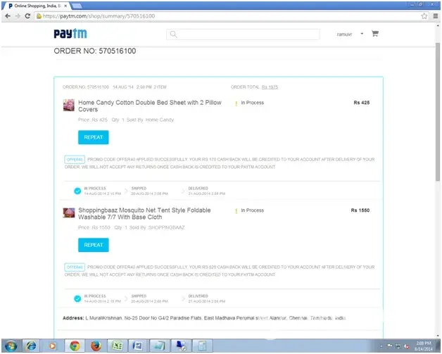Click seller name Home Candy

coord(160,120)
